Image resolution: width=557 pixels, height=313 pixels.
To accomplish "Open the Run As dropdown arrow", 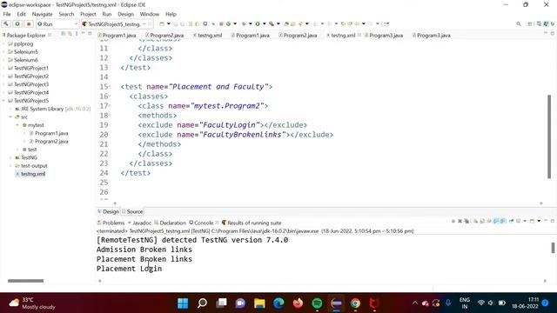I will click(x=264, y=23).
